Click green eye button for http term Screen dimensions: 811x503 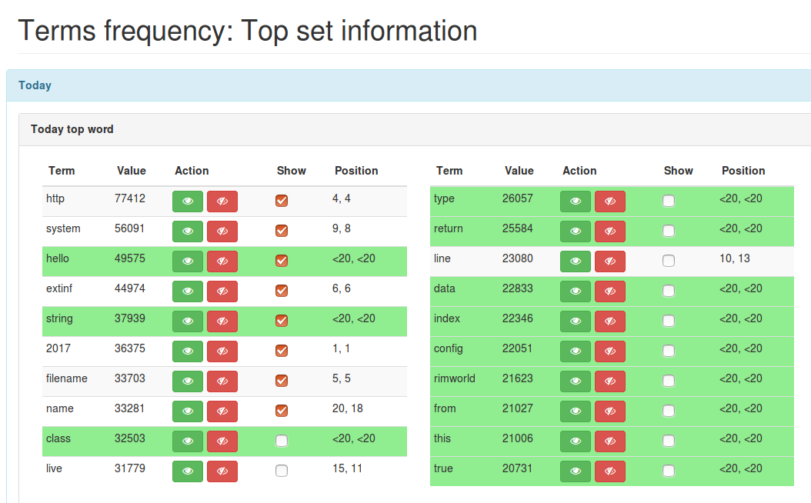tap(188, 202)
